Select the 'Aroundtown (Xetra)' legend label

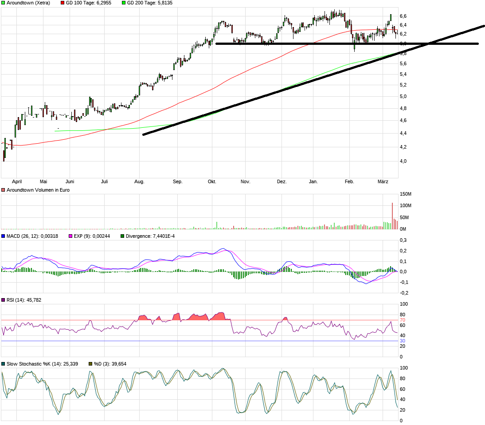pos(28,3)
